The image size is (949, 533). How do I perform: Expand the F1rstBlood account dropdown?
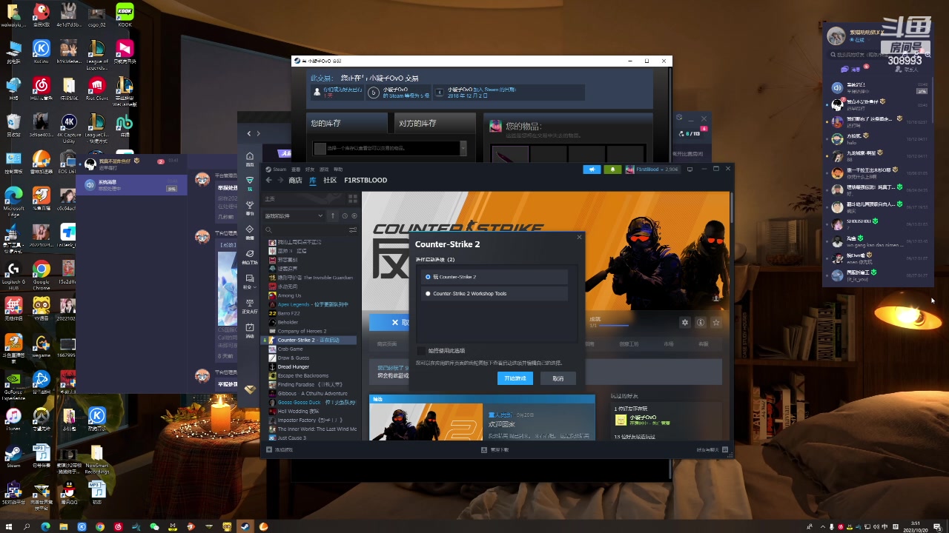(x=652, y=170)
